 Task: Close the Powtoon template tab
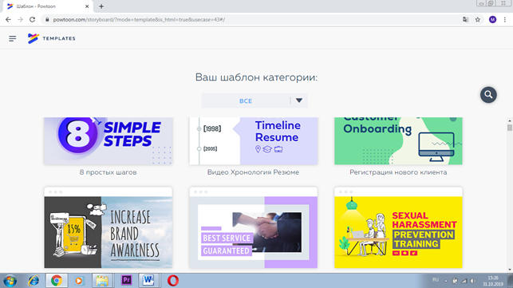point(87,6)
